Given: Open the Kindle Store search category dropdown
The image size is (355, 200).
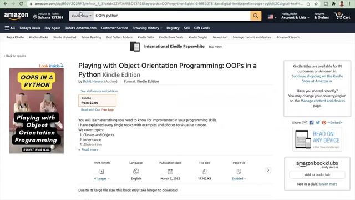Looking at the screenshot, I should pos(82,16).
